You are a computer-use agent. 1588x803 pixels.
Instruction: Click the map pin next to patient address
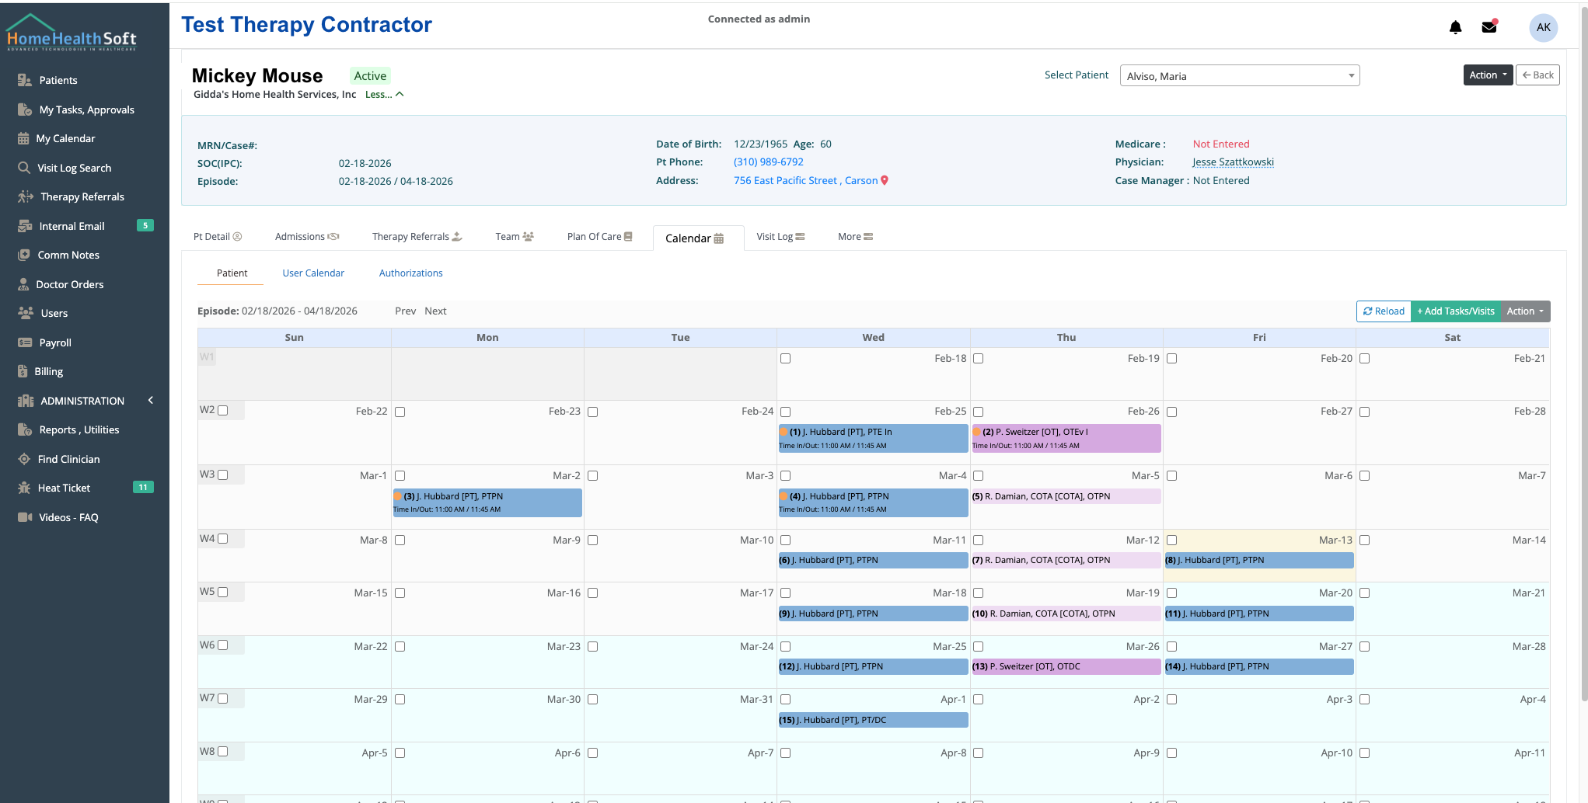[x=885, y=180]
